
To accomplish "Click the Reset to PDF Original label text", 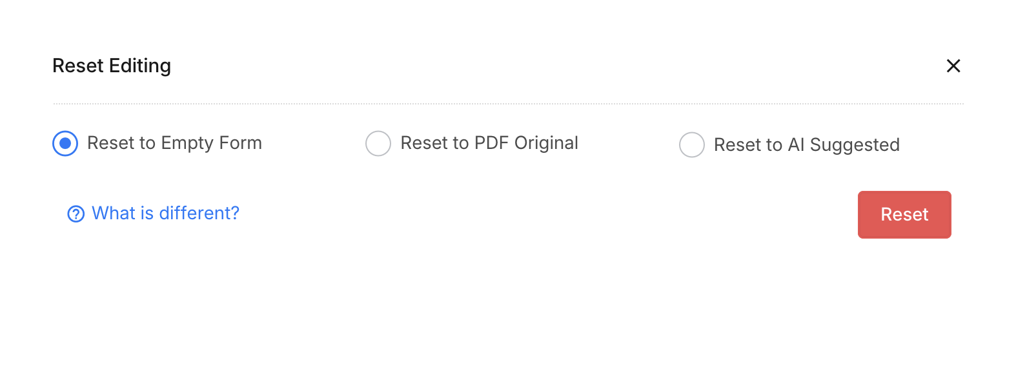I will 489,143.
